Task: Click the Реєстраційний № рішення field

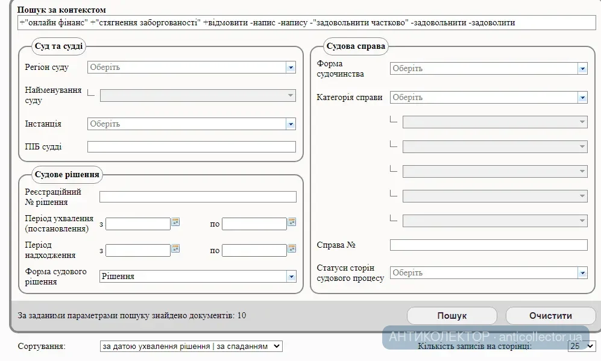Action: pyautogui.click(x=198, y=197)
